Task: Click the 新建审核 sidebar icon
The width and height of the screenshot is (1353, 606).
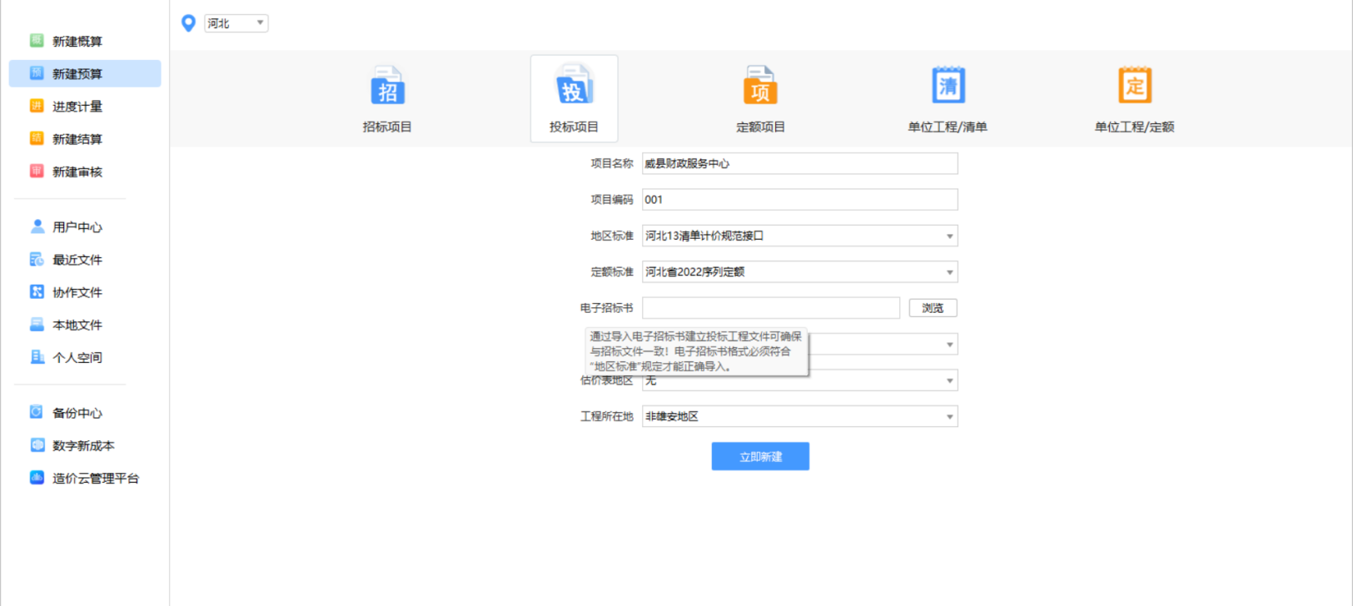Action: pos(37,171)
